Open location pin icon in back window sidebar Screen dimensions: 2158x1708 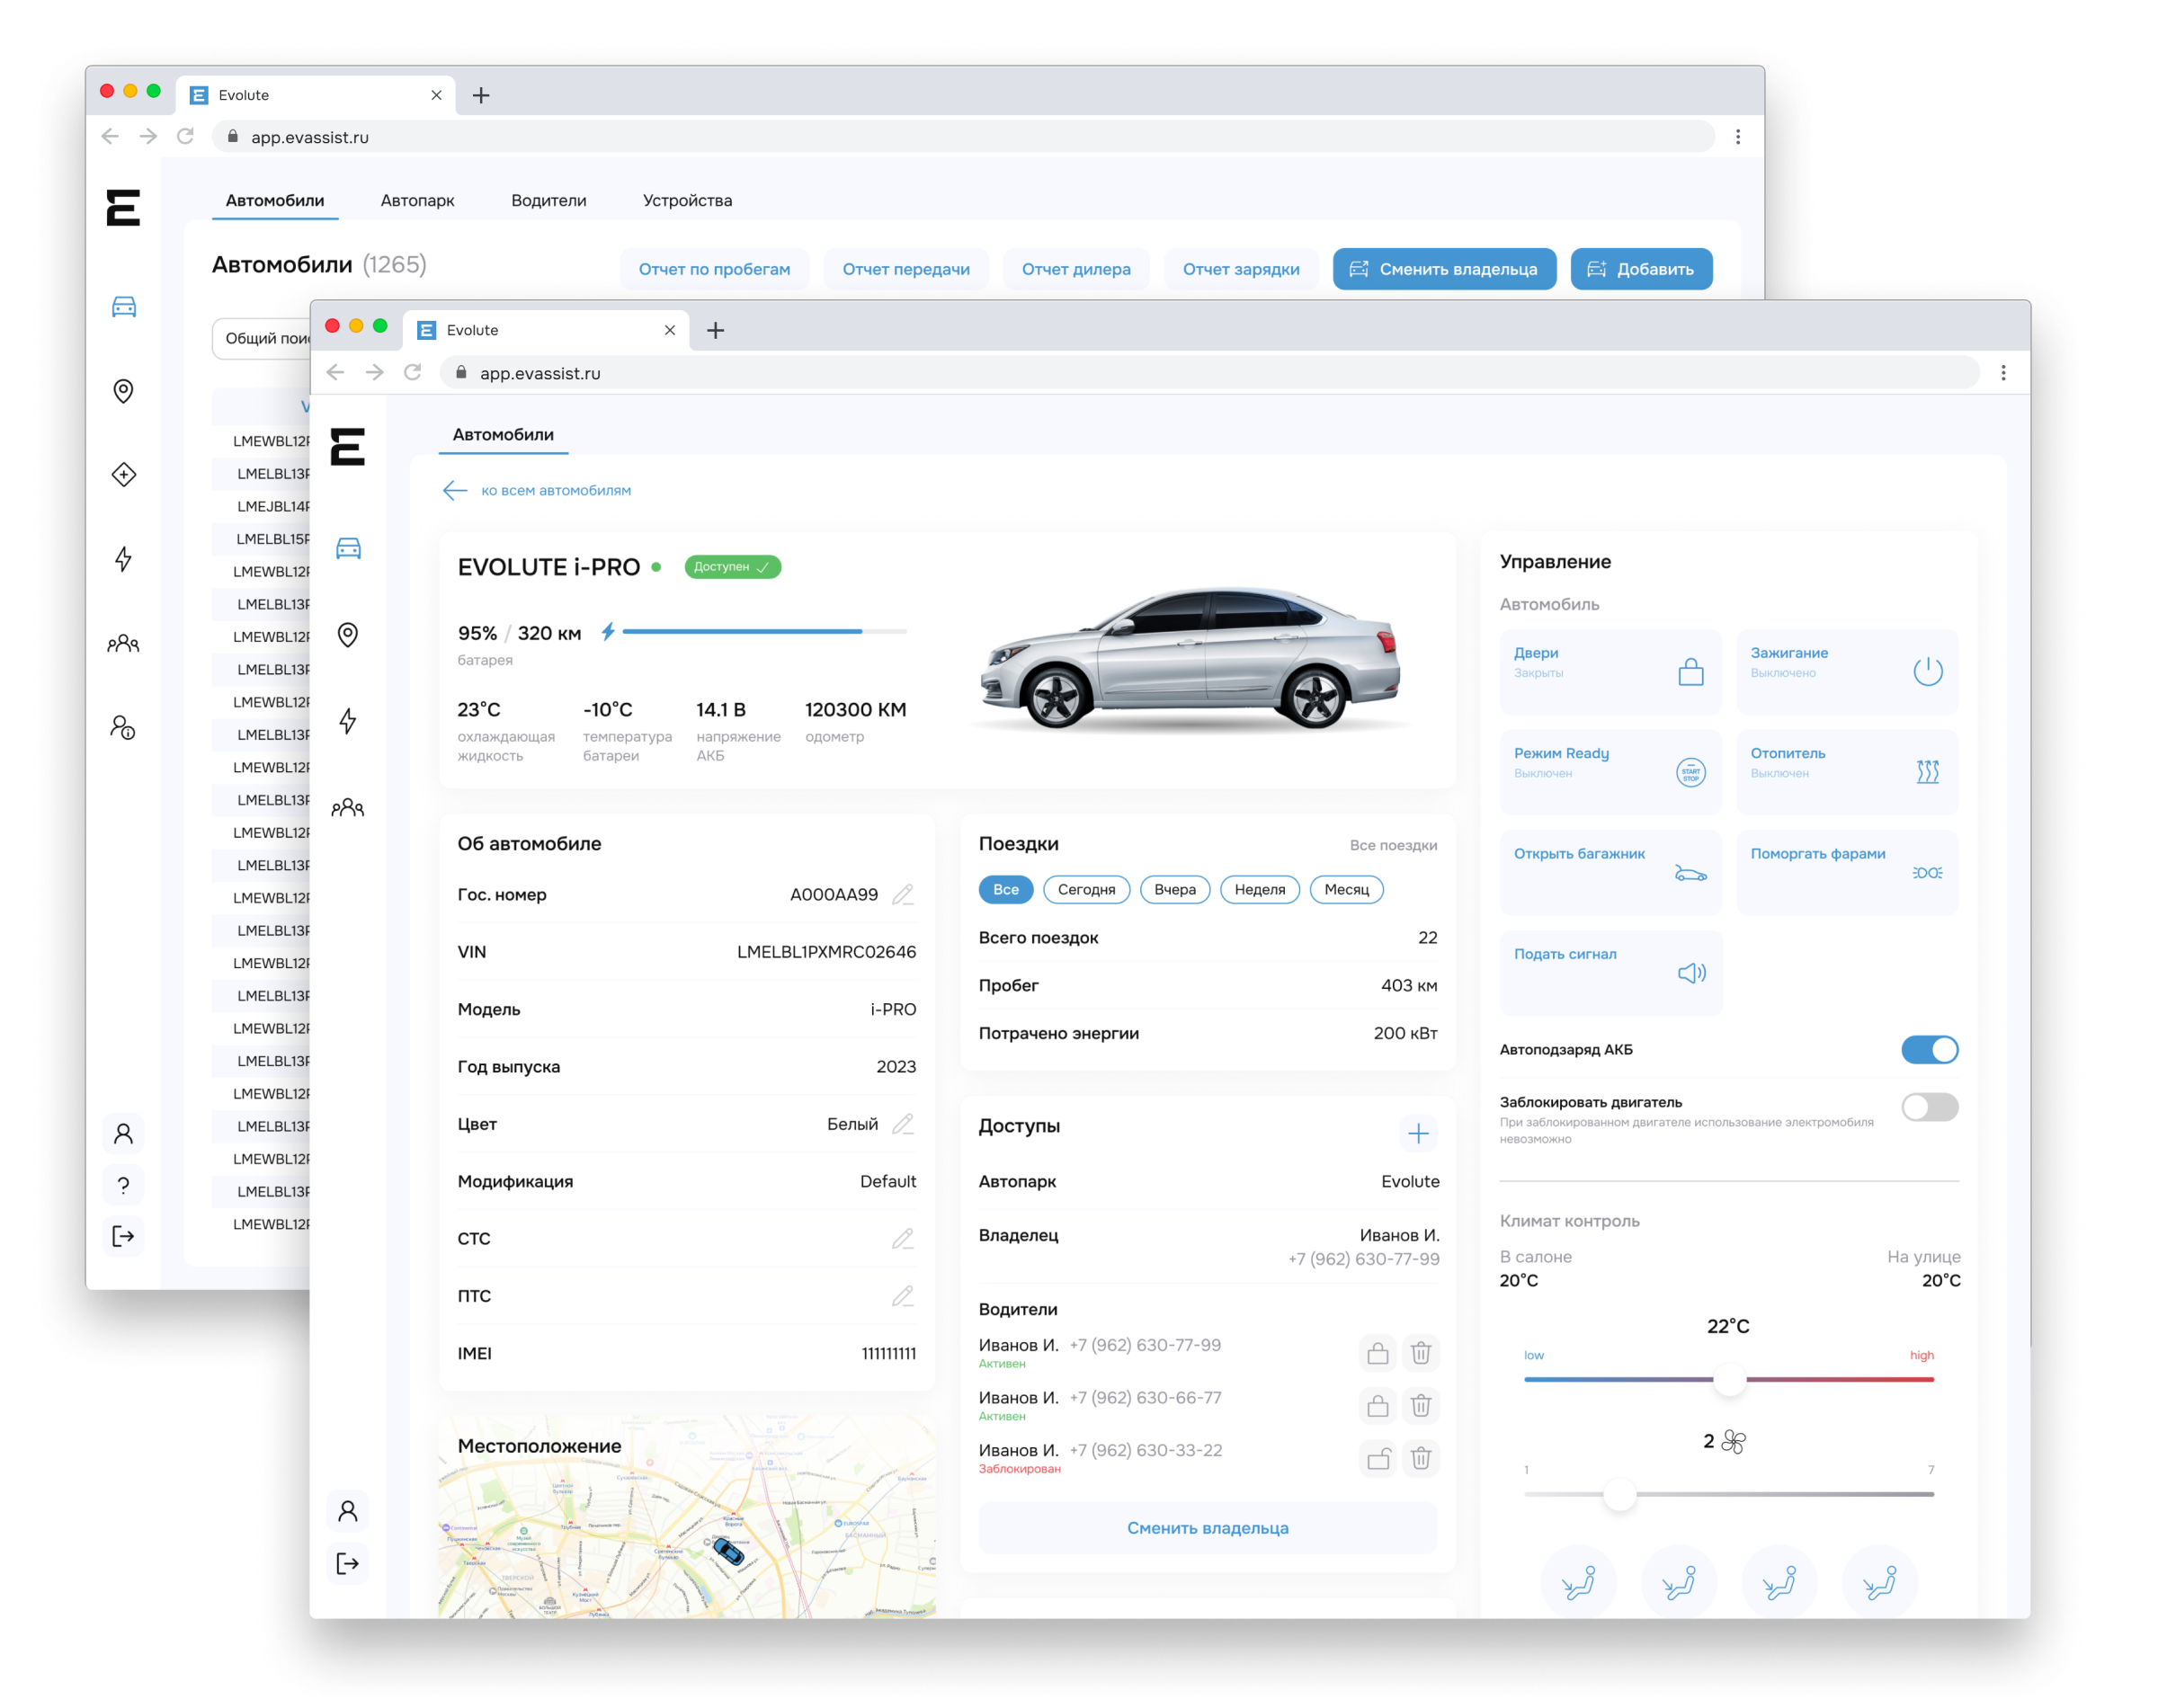coord(124,391)
